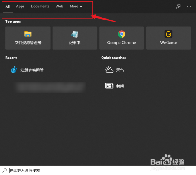Open the Documents tab

(x=40, y=6)
